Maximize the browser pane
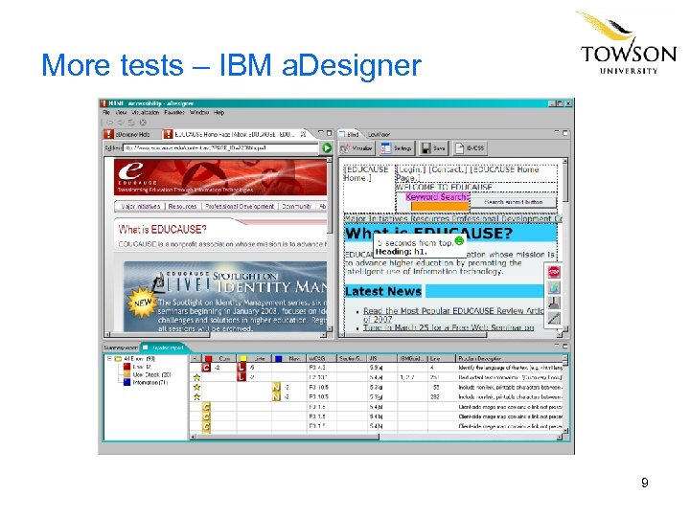690x517 pixels. [329, 132]
